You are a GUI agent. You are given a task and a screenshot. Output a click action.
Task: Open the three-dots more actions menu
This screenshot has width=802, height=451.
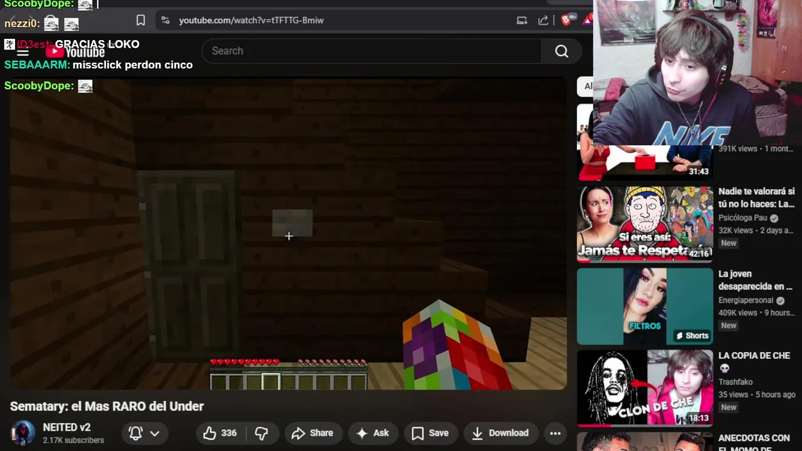click(555, 433)
